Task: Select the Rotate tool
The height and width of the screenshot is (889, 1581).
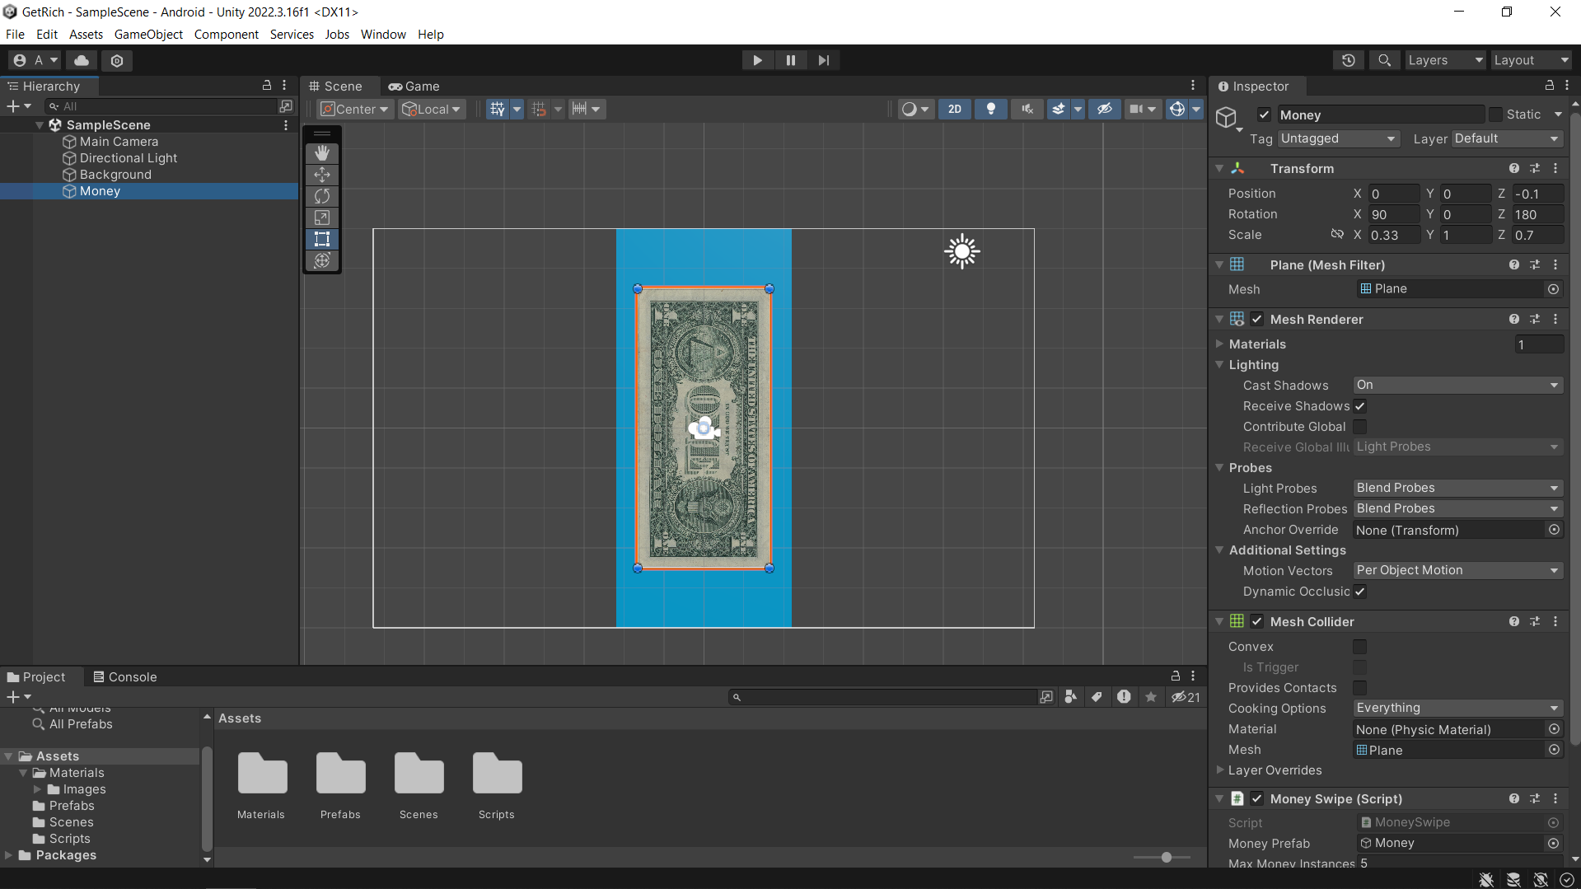Action: (x=322, y=196)
